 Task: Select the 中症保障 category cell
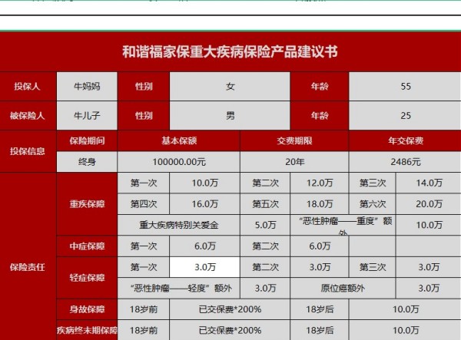click(x=87, y=246)
